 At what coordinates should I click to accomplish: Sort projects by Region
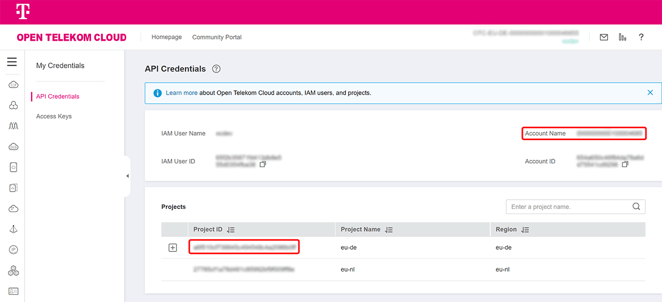click(x=525, y=230)
